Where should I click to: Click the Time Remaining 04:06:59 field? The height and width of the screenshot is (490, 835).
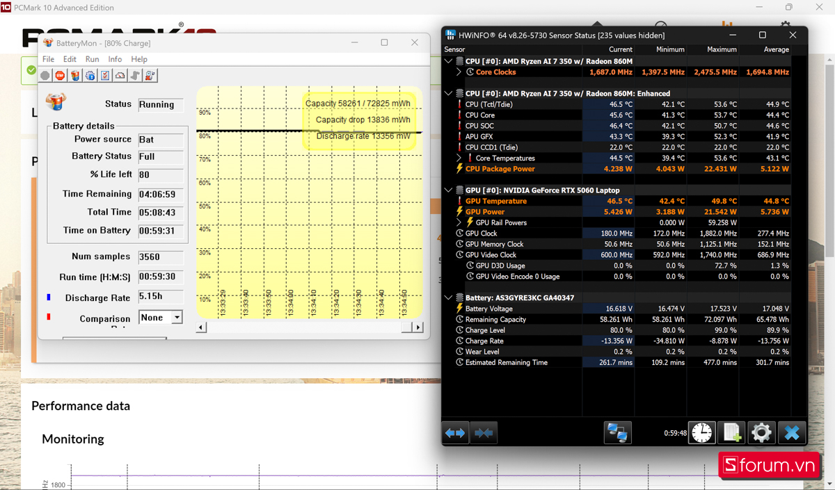161,194
